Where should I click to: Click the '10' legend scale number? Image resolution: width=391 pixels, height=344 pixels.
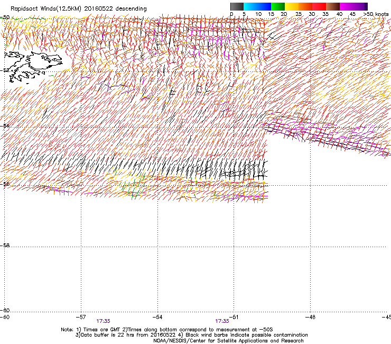click(x=258, y=14)
